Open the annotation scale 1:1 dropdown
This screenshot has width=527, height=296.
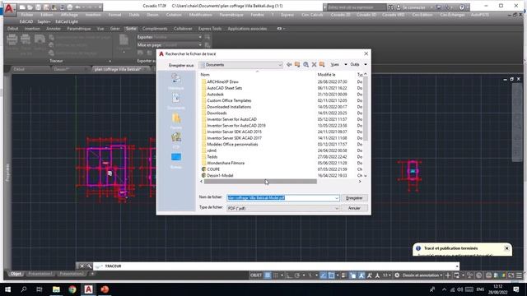[x=387, y=275]
